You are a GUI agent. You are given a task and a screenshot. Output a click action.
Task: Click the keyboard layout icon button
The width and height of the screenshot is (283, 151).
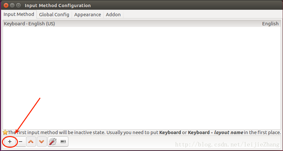point(63,142)
